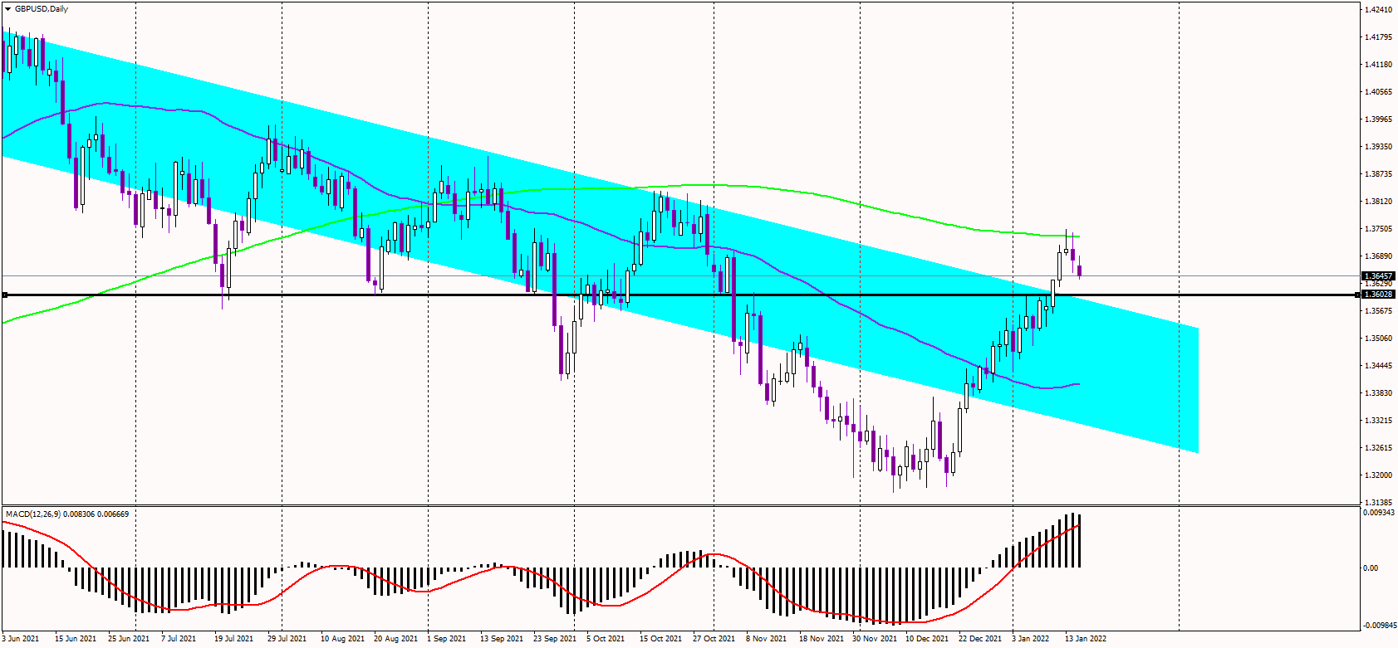
Task: Click the 1.41795 price axis label
Action: pyautogui.click(x=1378, y=37)
